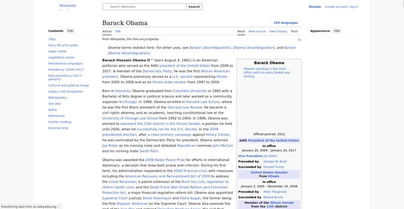Follow the 2009 Nobel Peace Prize link
This screenshot has width=404, height=209.
(x=165, y=160)
